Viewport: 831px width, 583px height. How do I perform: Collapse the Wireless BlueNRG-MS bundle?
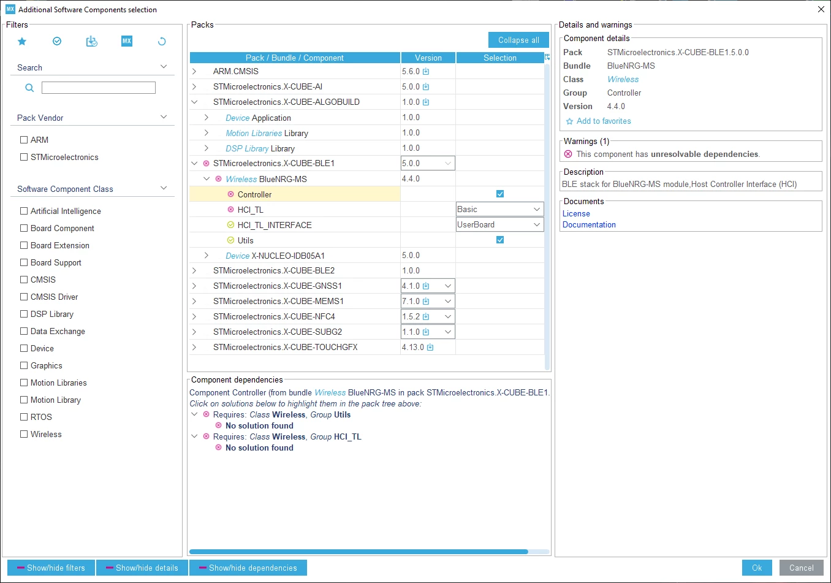[x=207, y=179]
